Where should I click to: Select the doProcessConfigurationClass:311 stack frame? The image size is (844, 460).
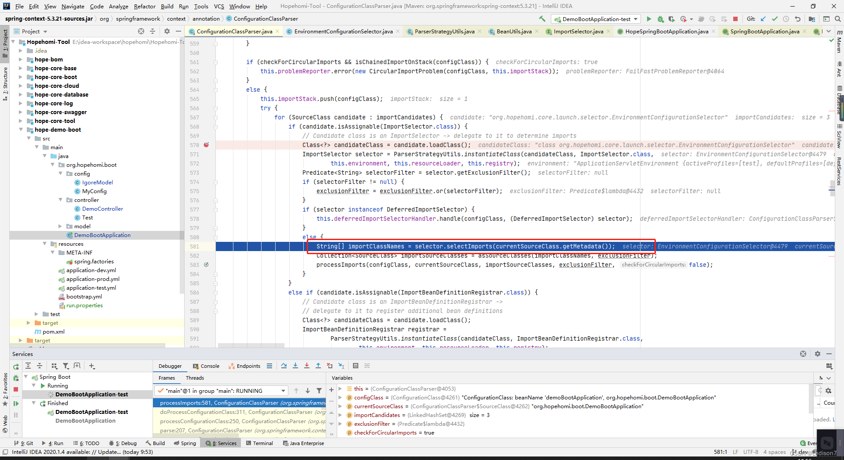coord(240,412)
